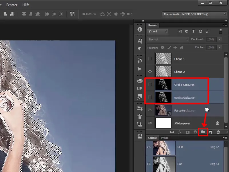229x172 pixels.
Task: Open the Swatches grid panel icon
Action: [x=140, y=89]
